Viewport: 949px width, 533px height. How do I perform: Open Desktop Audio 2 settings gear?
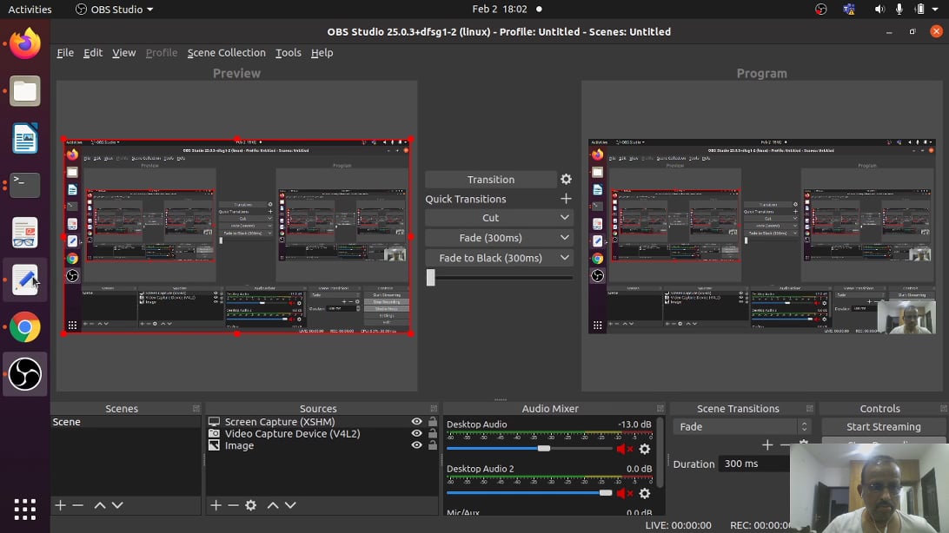(x=645, y=494)
